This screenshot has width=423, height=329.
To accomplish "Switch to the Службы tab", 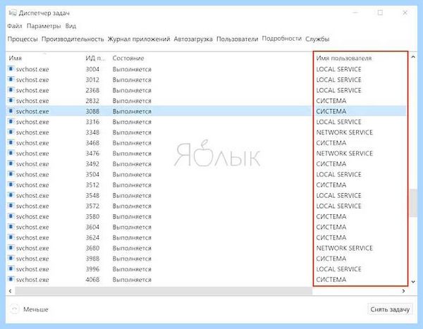I will tap(317, 39).
